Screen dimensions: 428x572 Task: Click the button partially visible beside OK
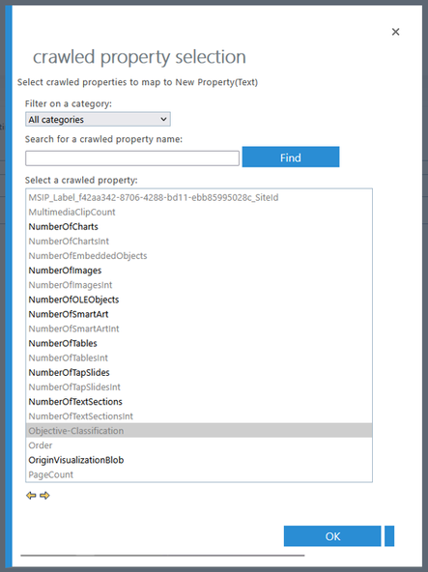point(389,536)
